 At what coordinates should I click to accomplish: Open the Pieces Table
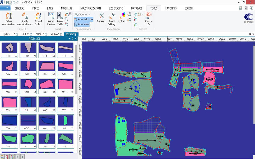pyautogui.click(x=61, y=18)
